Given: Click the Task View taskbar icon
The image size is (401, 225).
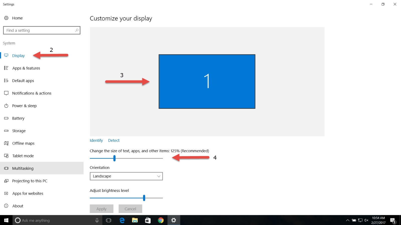Looking at the screenshot, I should pyautogui.click(x=109, y=220).
